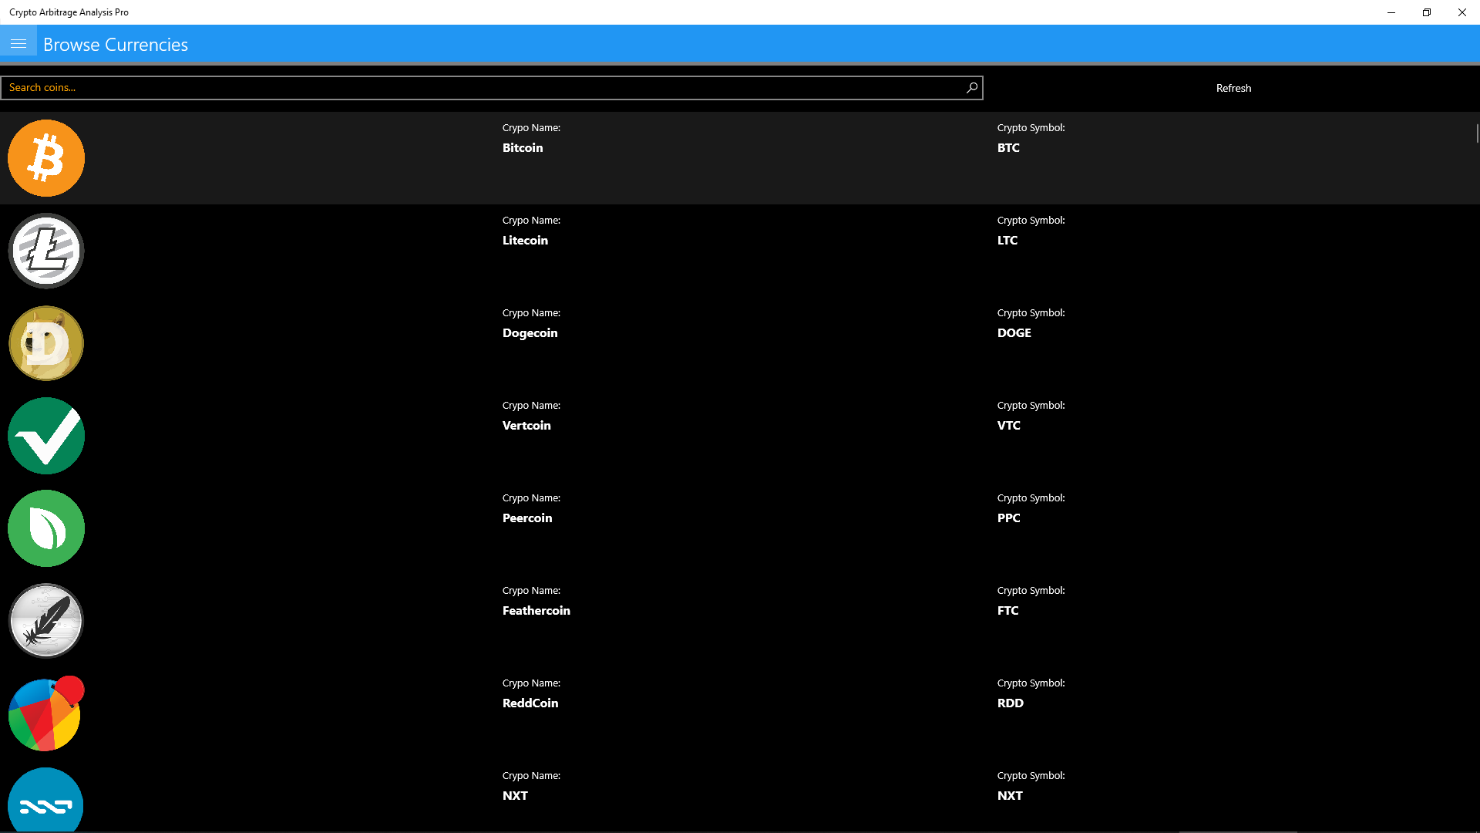Open the hamburger navigation menu

click(18, 44)
